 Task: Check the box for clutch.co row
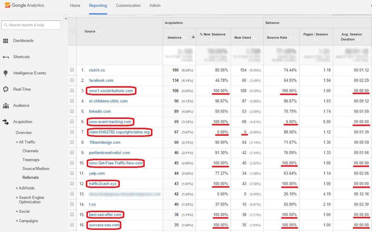point(72,70)
